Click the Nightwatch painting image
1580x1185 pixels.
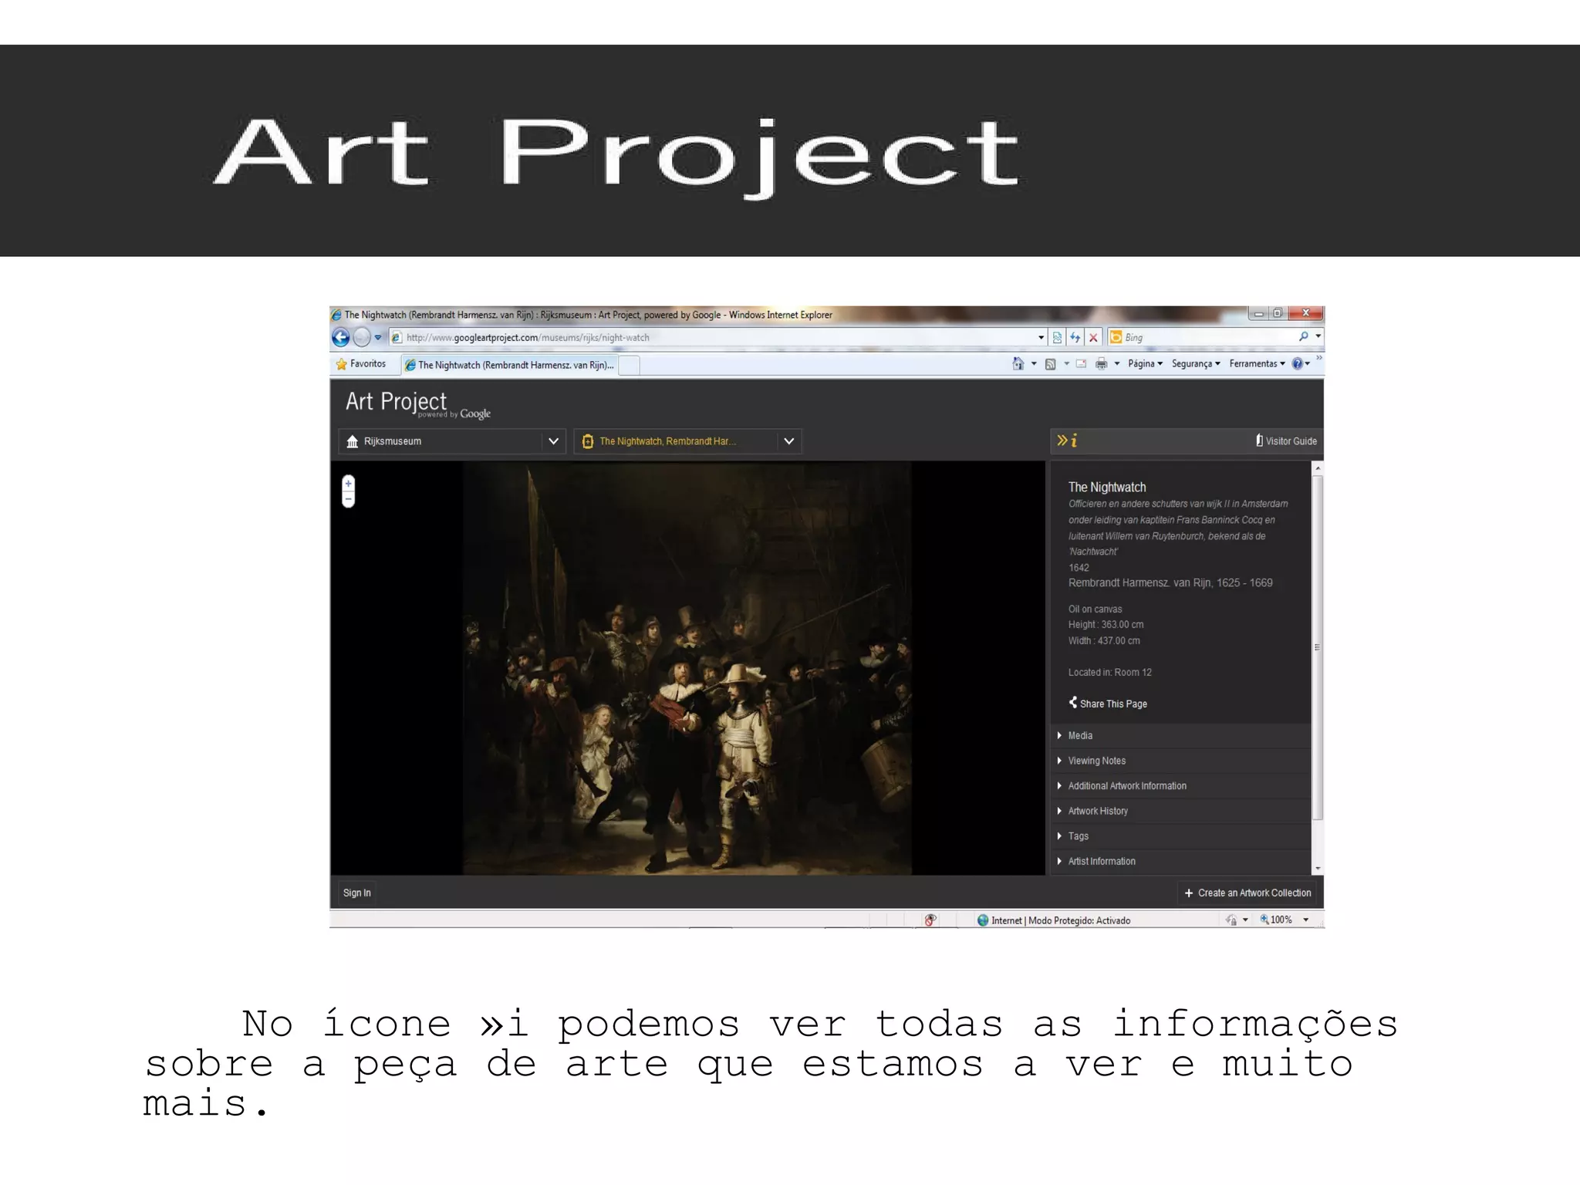pyautogui.click(x=687, y=668)
